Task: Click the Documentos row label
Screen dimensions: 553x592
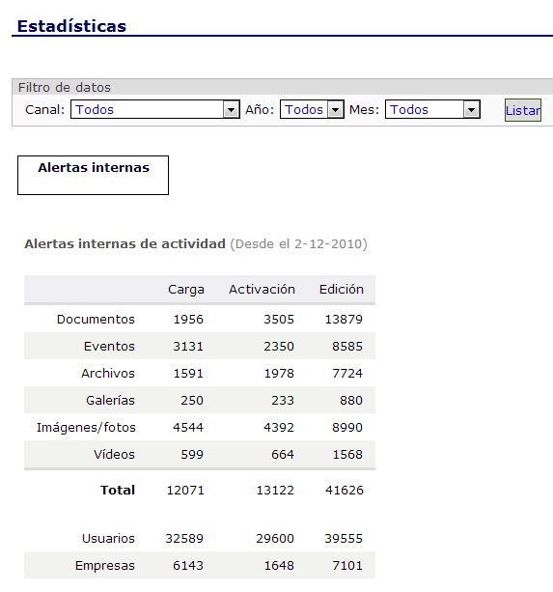Action: click(x=96, y=320)
